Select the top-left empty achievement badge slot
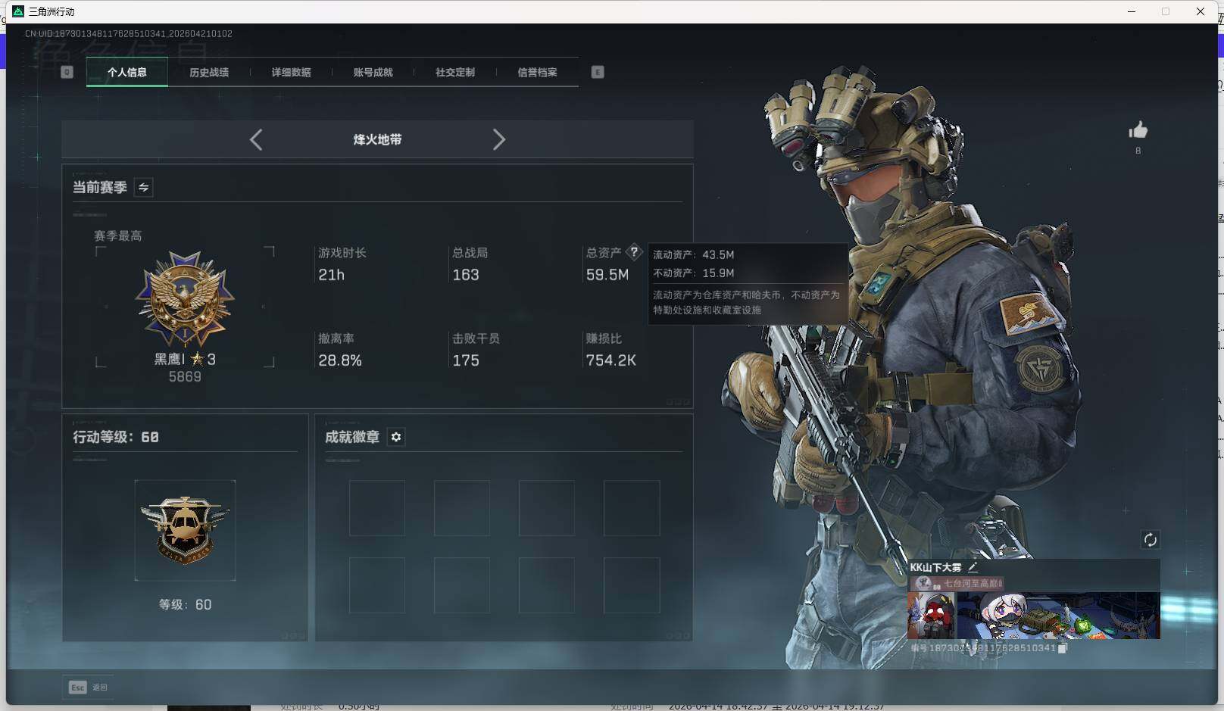1224x711 pixels. click(x=376, y=508)
